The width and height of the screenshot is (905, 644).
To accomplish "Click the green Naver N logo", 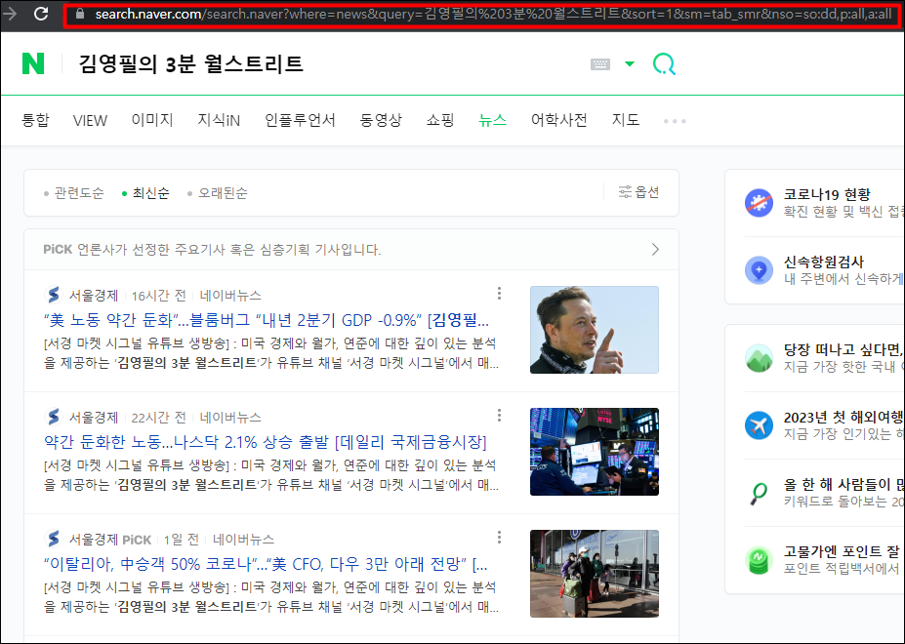I will tap(33, 63).
